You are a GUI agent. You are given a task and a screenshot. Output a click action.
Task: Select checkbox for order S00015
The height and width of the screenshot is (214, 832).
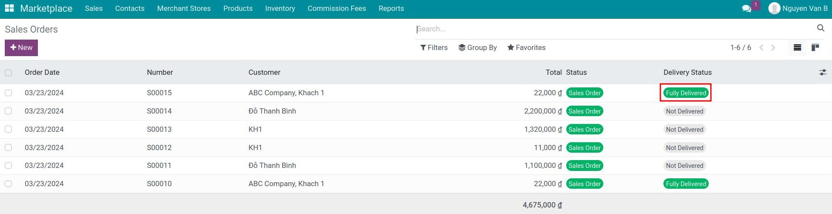click(x=8, y=93)
